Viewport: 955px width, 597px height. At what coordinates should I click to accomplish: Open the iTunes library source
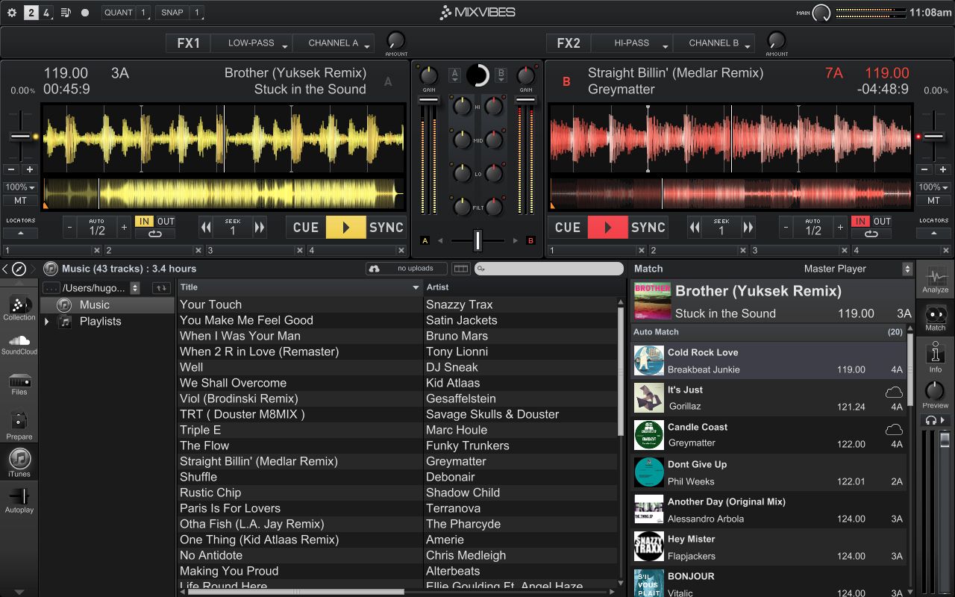click(x=19, y=462)
